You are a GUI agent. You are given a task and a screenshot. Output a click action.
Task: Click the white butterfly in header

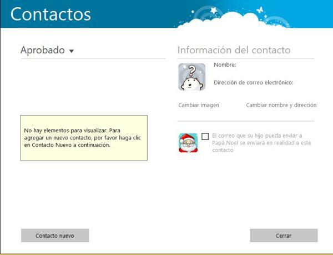click(259, 10)
